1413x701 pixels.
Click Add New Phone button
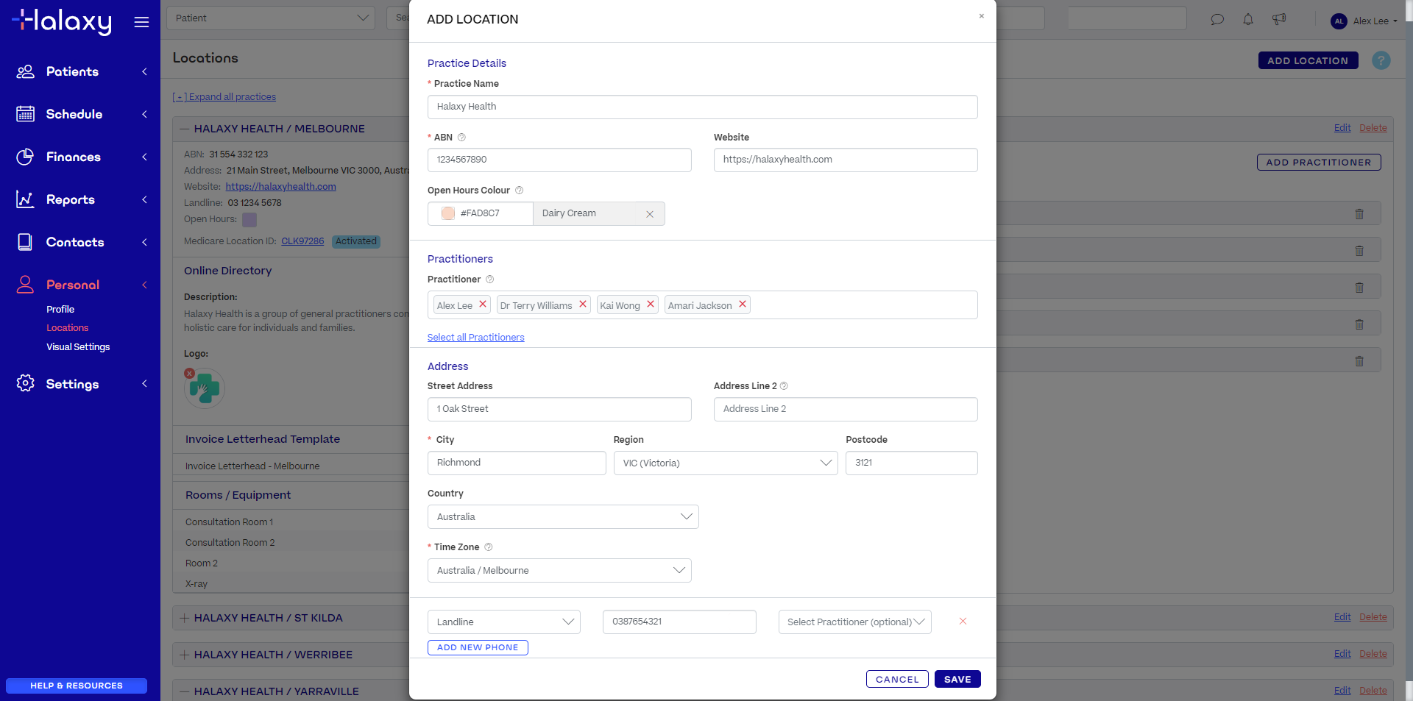[478, 647]
